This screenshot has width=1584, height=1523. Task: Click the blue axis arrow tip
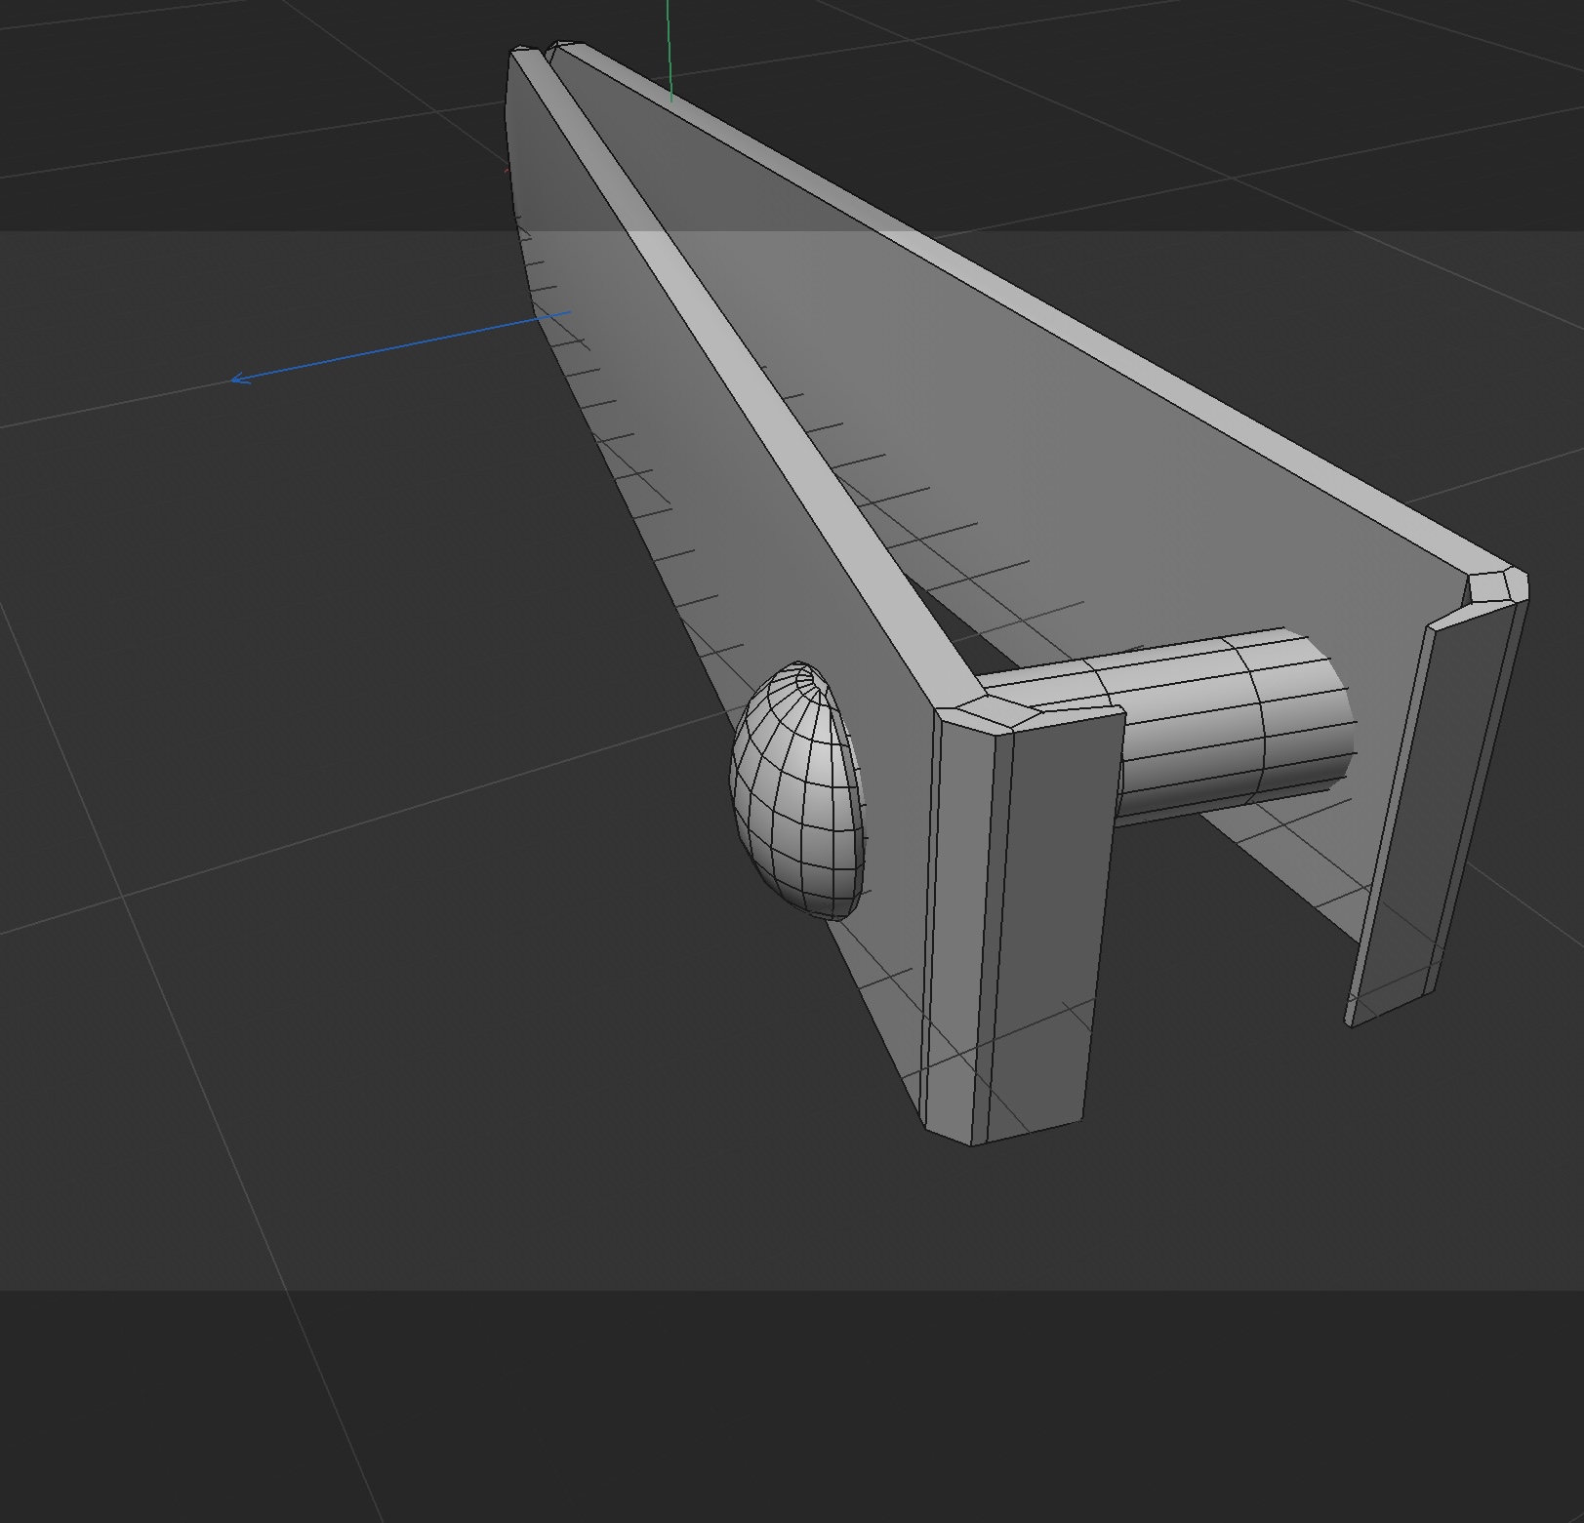click(x=240, y=379)
